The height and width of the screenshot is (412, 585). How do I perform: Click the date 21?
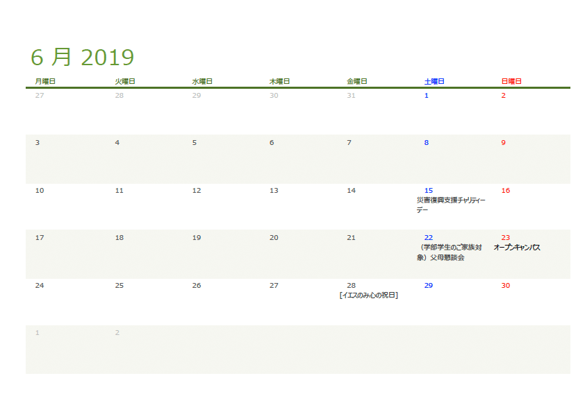coord(351,238)
